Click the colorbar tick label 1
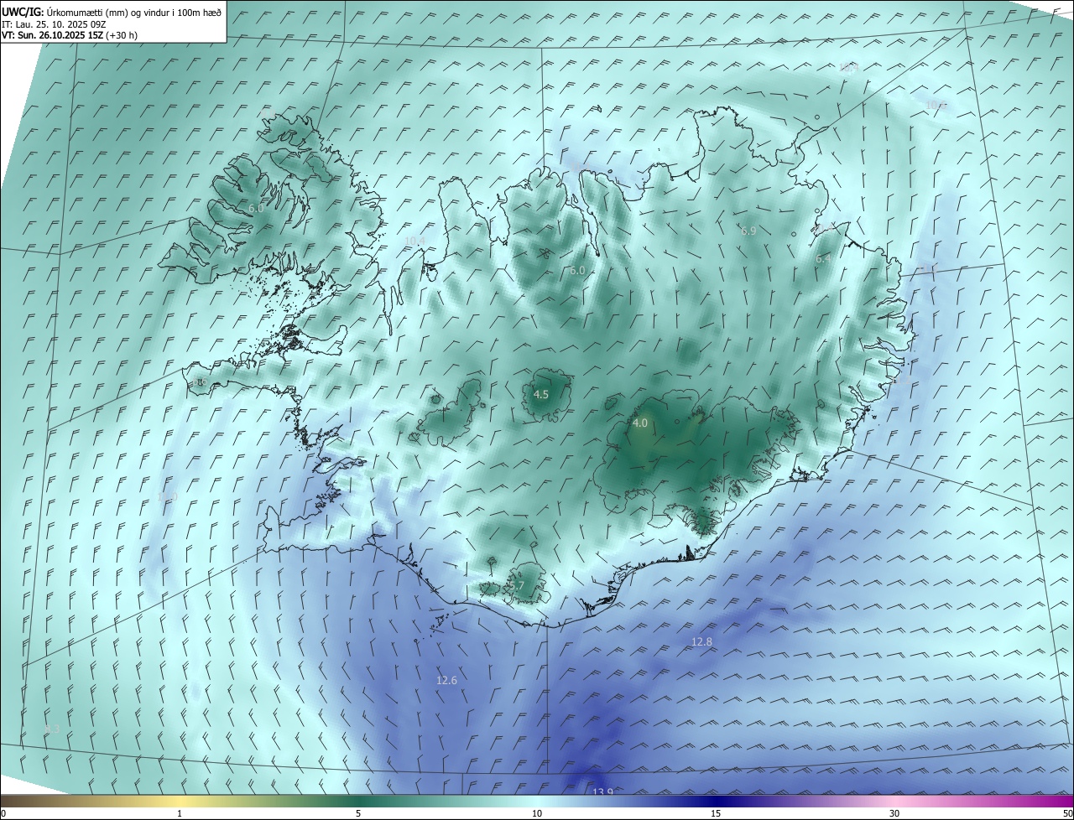Image resolution: width=1074 pixels, height=820 pixels. (180, 814)
